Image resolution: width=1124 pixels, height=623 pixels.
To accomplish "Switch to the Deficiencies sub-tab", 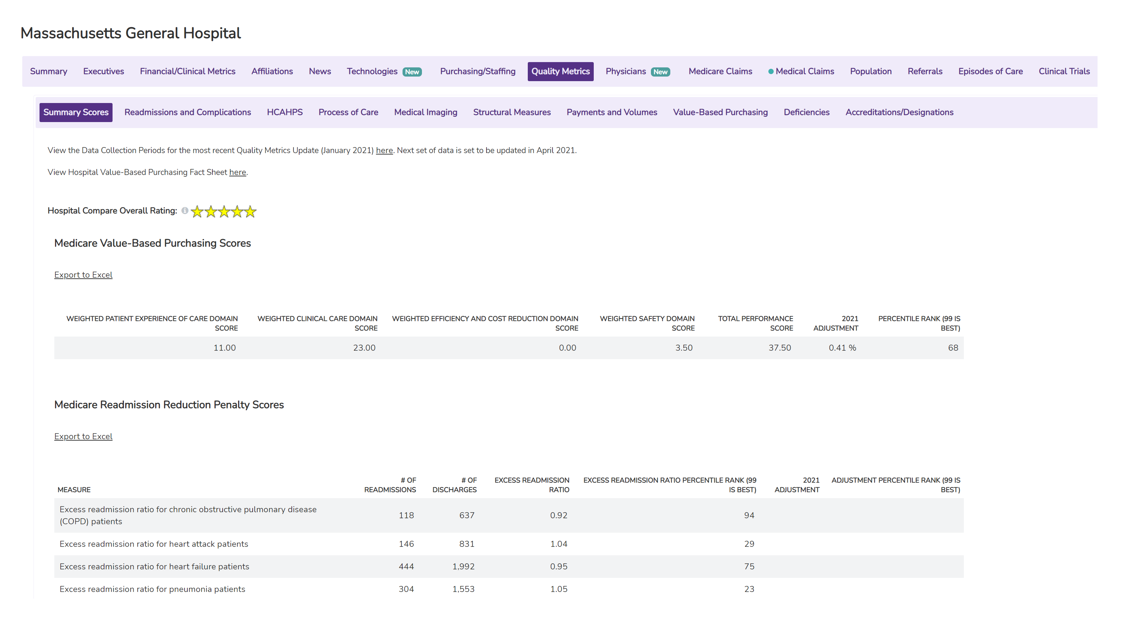I will pos(806,113).
